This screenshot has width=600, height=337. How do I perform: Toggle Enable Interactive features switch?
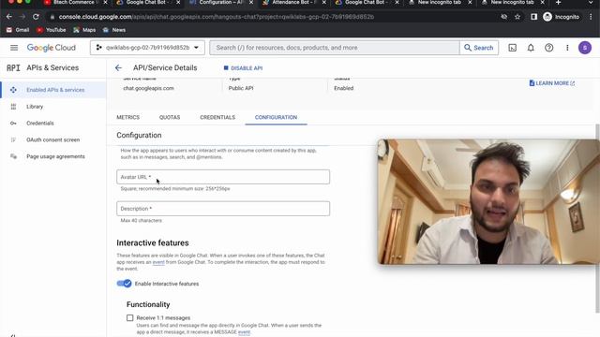coord(124,284)
